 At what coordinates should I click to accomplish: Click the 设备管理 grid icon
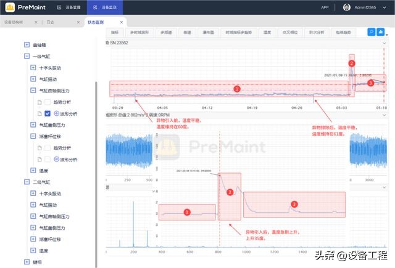click(x=59, y=7)
